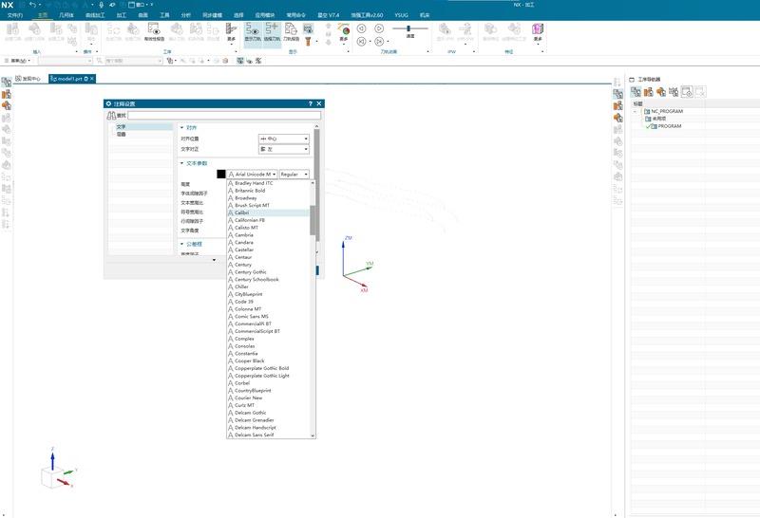The image size is (760, 518).
Task: Click the 有效性报告 validity report icon
Action: point(154,32)
